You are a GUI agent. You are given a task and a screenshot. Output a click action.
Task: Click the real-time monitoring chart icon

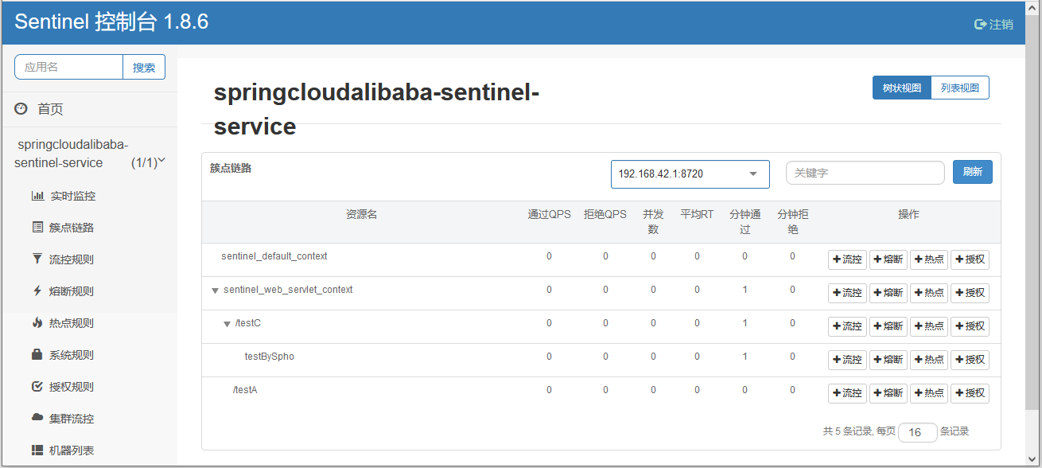37,196
